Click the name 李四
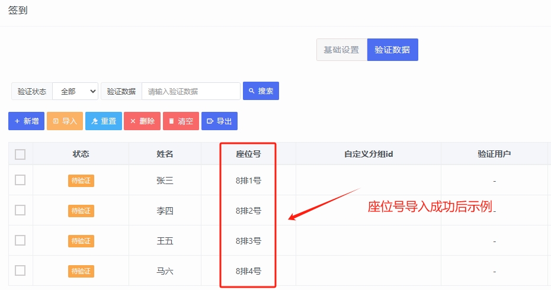The height and width of the screenshot is (290, 551). (165, 211)
